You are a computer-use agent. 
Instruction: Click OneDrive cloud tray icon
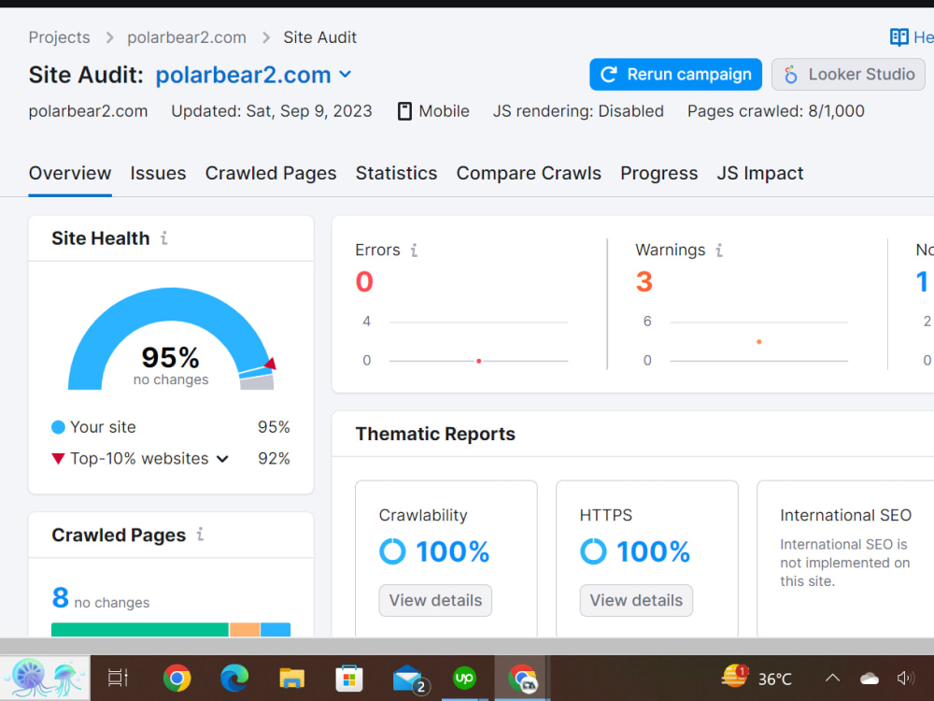(869, 679)
